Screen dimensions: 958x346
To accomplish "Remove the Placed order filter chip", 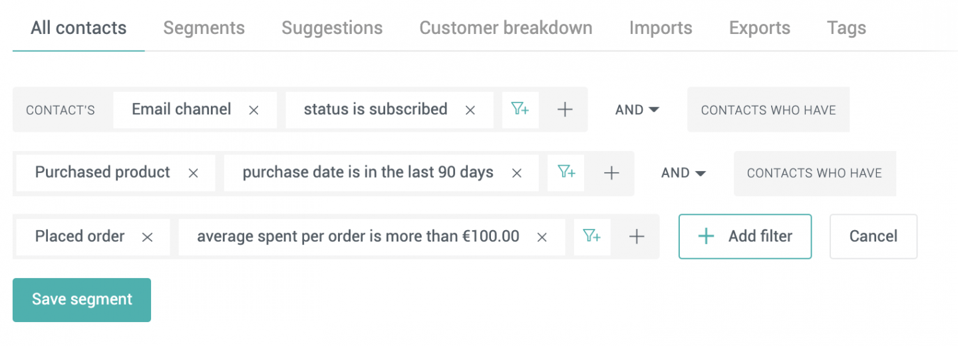I will [x=148, y=237].
